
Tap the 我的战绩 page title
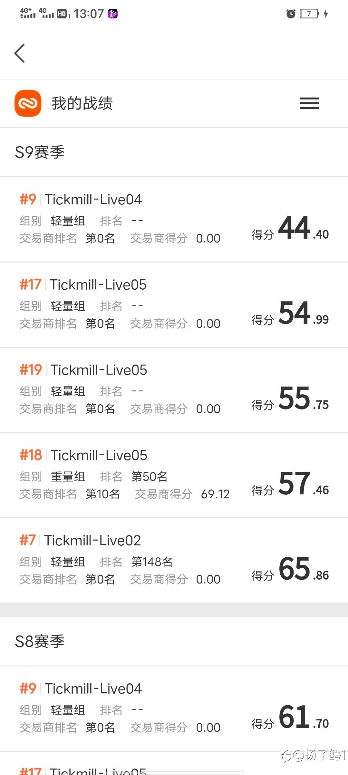point(82,103)
